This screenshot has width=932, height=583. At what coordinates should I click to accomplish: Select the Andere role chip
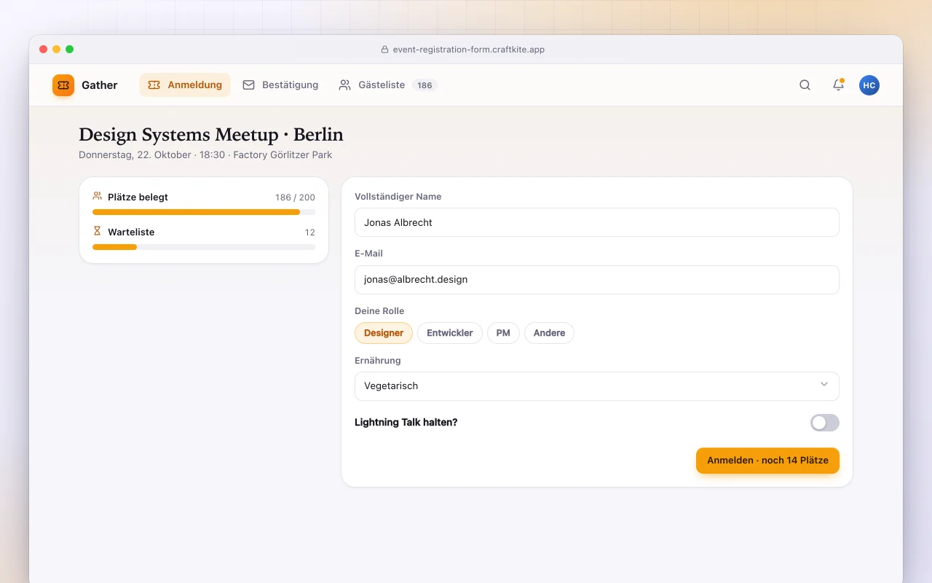(x=549, y=333)
